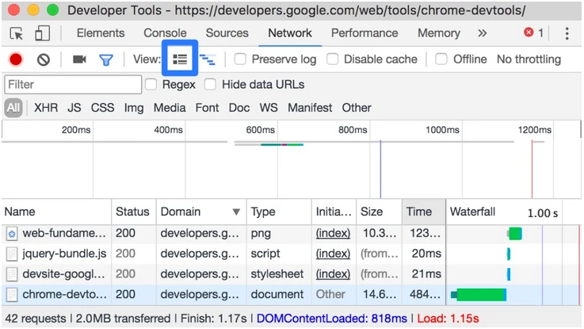Click the blue DOMContentLoaded line in overview
Viewport: 584px width, 329px height.
pyautogui.click(x=380, y=170)
